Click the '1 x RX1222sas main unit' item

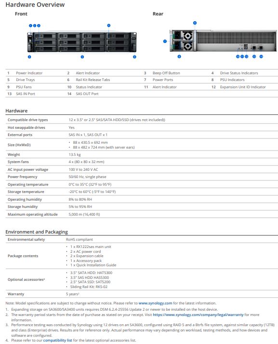click(x=91, y=247)
